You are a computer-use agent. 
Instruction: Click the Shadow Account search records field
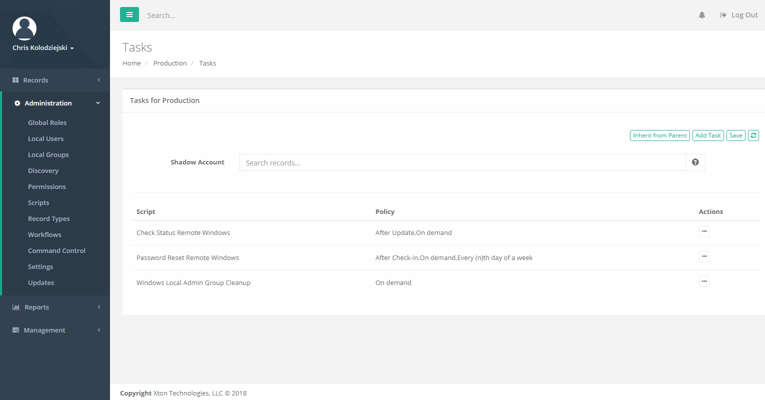[462, 162]
